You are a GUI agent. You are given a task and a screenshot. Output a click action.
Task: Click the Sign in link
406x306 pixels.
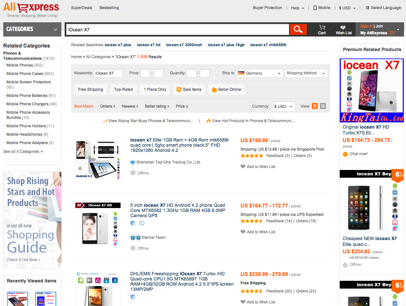pos(366,26)
